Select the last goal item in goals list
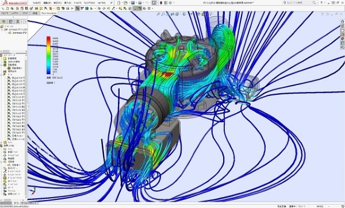The height and width of the screenshot is (208, 345). pyautogui.click(x=16, y=139)
